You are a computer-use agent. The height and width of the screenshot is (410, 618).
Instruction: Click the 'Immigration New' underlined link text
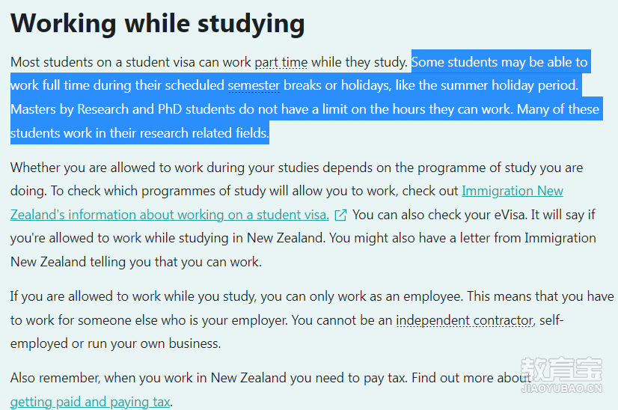click(x=513, y=192)
